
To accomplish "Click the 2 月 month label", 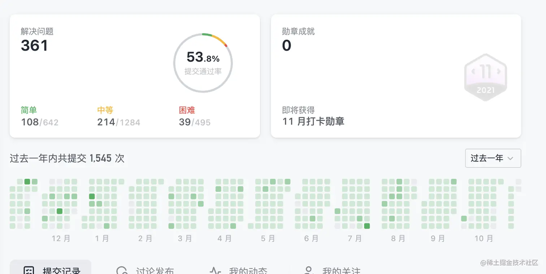I will [145, 238].
